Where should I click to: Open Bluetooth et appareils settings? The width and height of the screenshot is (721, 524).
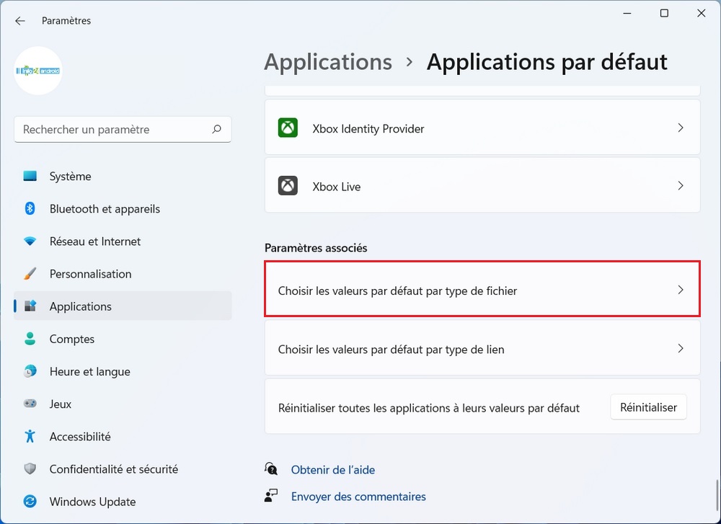[x=123, y=209]
